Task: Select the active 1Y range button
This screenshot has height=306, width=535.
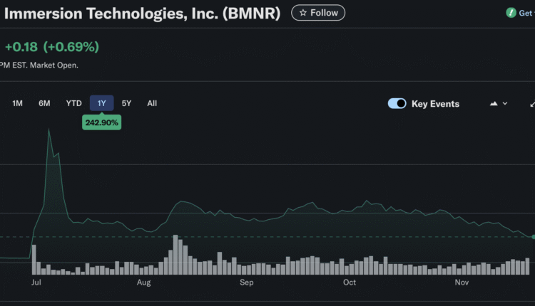Action: click(x=101, y=103)
